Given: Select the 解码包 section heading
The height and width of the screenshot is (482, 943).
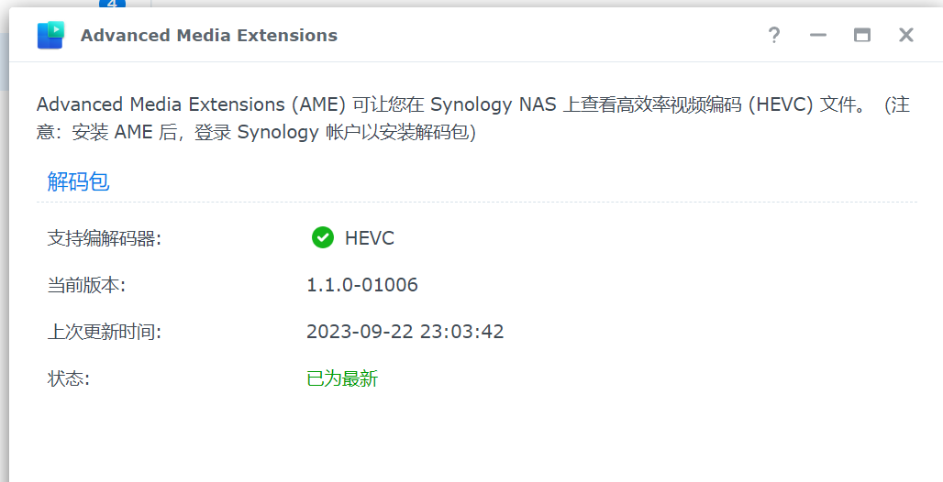Looking at the screenshot, I should (78, 181).
